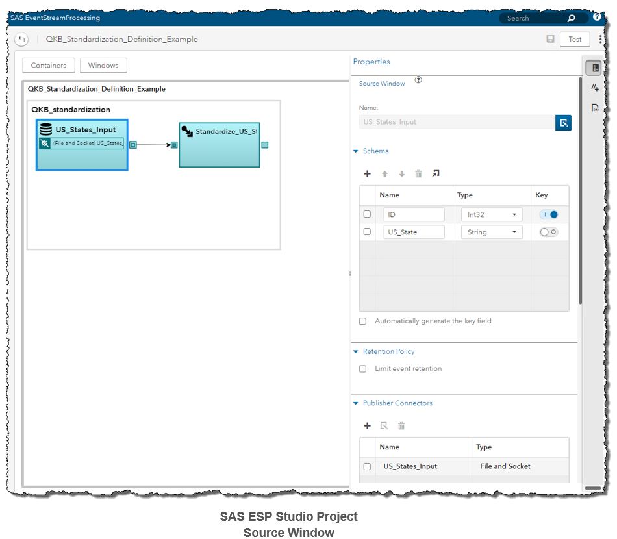
Task: Toggle the Key switch for ID field
Action: point(549,214)
